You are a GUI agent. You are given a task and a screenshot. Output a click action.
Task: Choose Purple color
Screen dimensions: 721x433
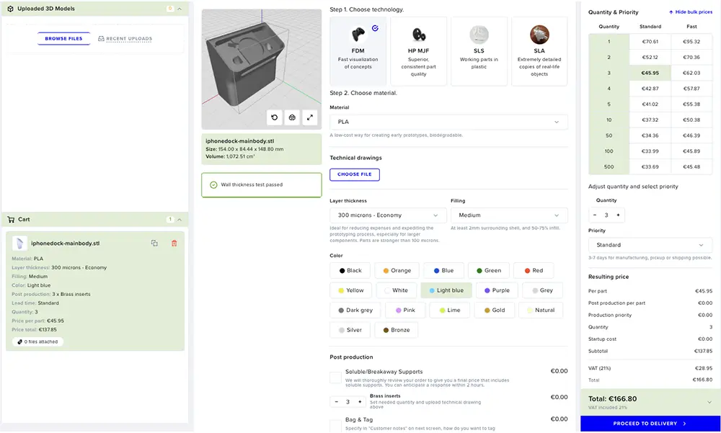497,290
